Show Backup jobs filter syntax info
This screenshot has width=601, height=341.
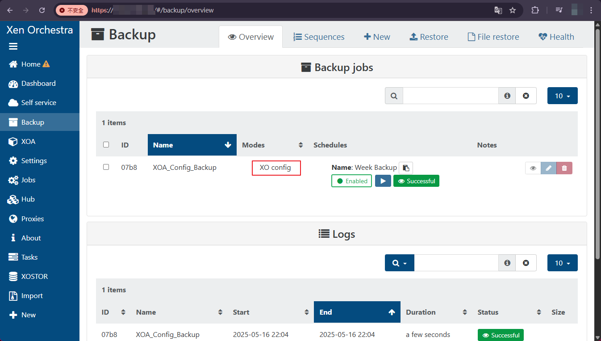tap(507, 96)
